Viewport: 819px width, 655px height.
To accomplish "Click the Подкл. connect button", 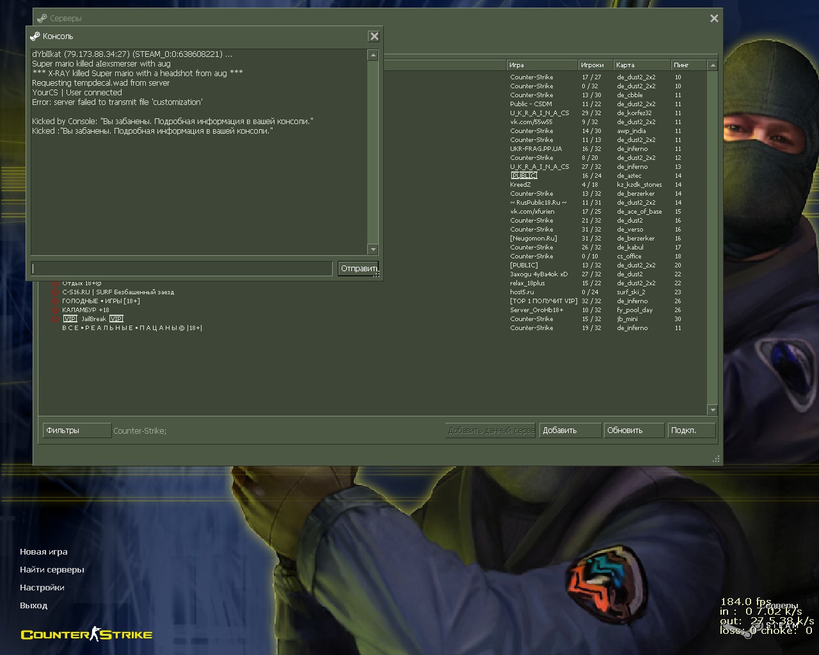I will point(691,430).
